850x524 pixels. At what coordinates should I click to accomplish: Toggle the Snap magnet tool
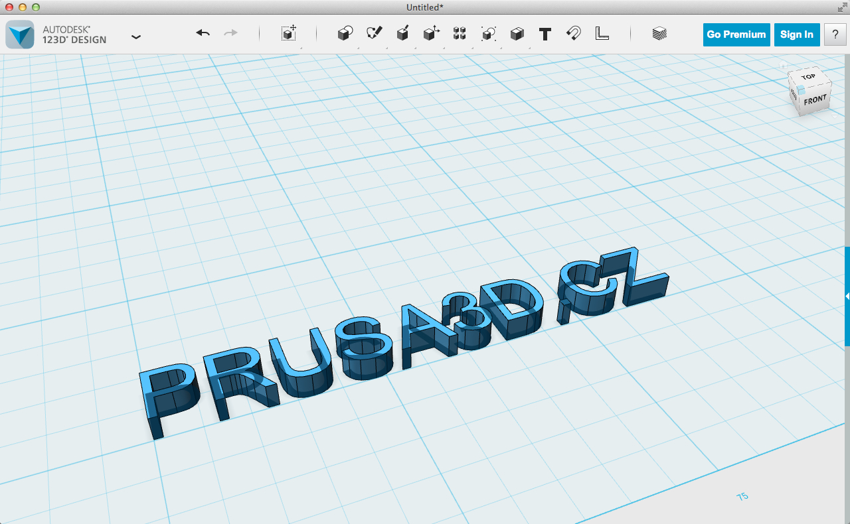[574, 34]
